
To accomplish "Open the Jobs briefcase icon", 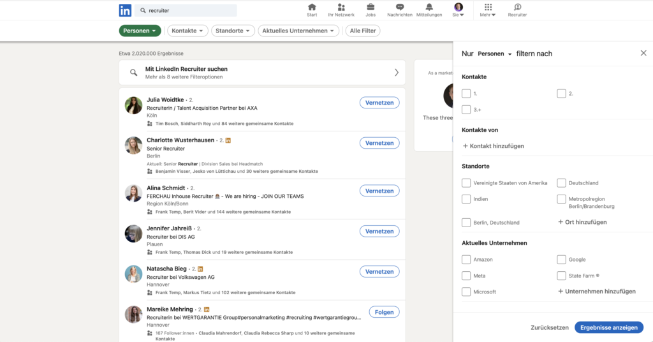I will tap(371, 8).
